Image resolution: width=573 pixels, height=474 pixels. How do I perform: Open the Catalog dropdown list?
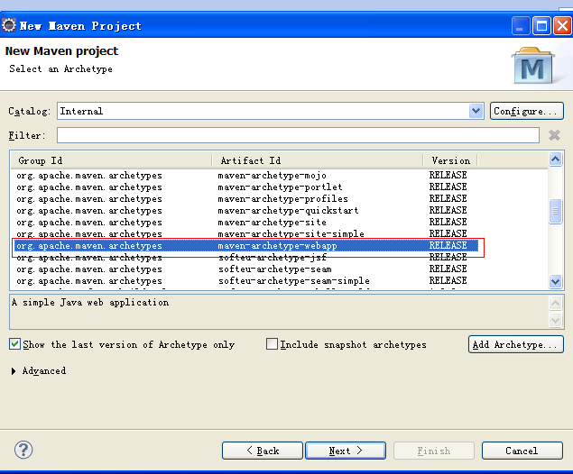(x=476, y=111)
